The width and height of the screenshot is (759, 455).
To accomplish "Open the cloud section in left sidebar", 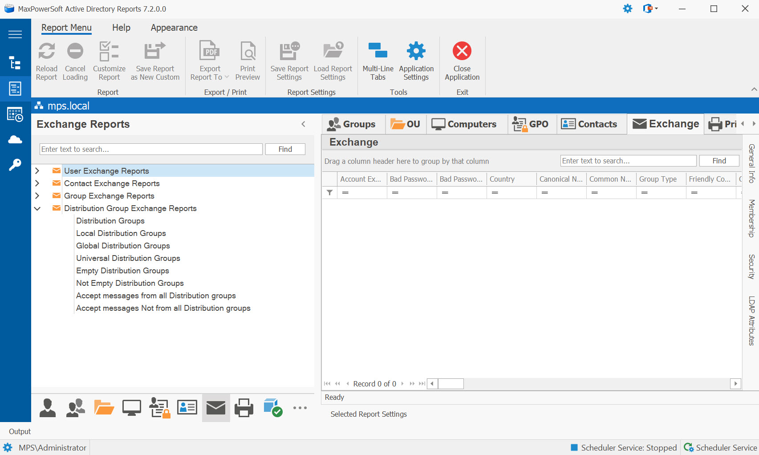I will 15,140.
